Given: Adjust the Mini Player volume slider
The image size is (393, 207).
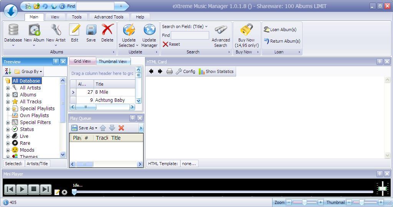Looking at the screenshot, I should coord(382,188).
